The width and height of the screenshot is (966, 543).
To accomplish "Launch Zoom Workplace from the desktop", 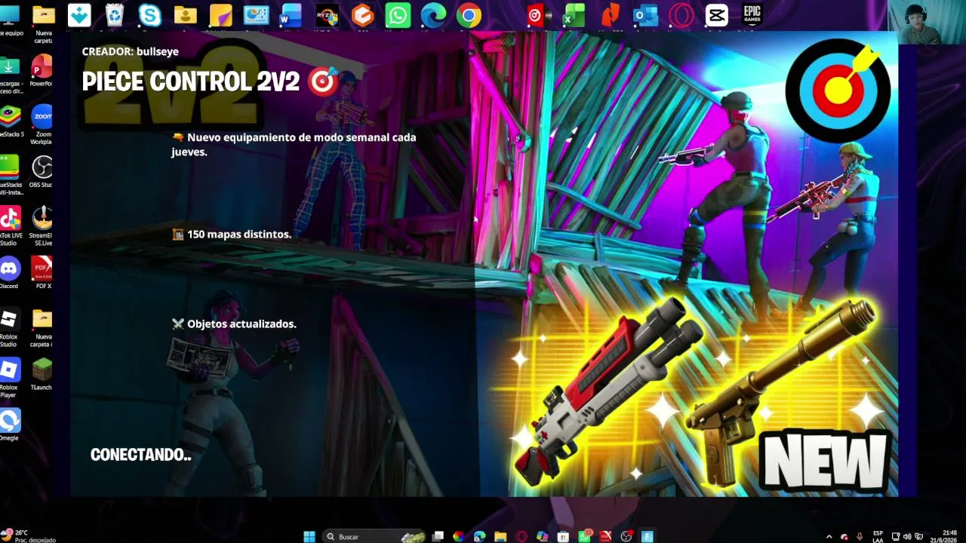I will [x=42, y=124].
